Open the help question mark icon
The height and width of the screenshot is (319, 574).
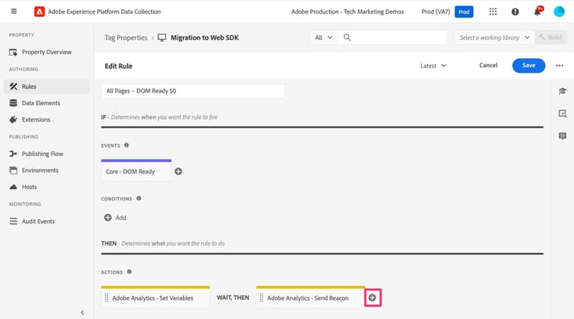515,11
